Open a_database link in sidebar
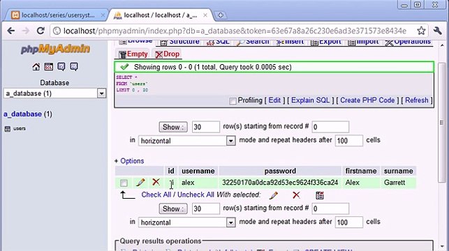 (22, 114)
